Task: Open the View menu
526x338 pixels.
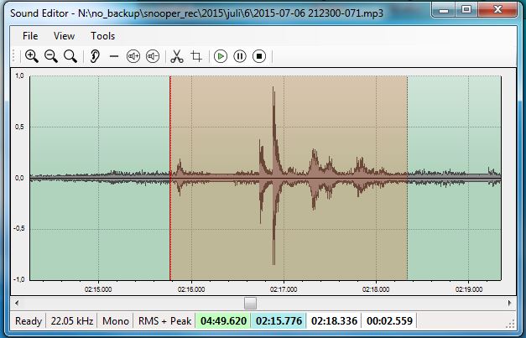Action: pyautogui.click(x=64, y=36)
